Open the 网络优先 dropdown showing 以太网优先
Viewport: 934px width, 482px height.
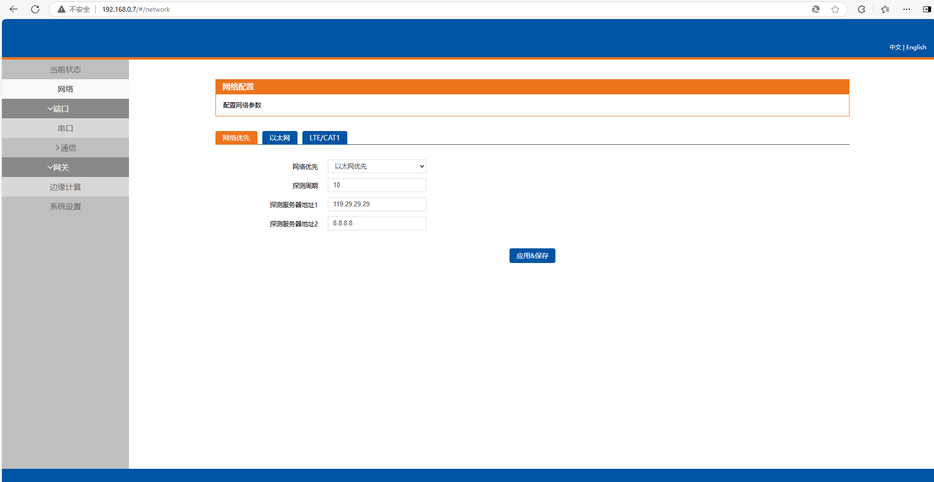(377, 166)
